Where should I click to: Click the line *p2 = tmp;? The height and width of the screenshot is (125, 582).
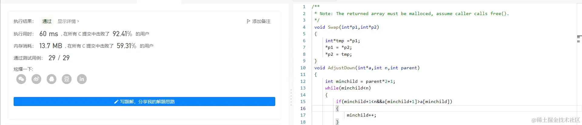tap(339, 54)
